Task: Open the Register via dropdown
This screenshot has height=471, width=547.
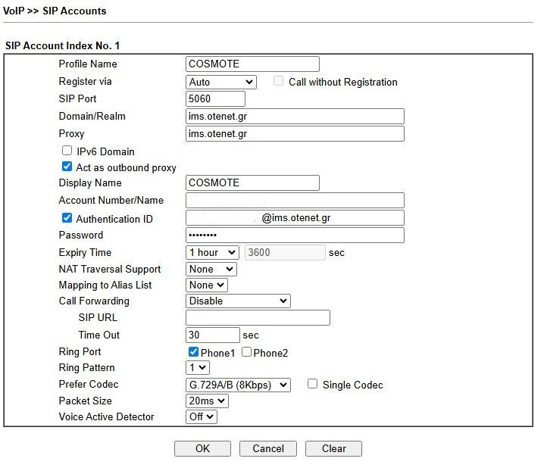Action: tap(221, 83)
